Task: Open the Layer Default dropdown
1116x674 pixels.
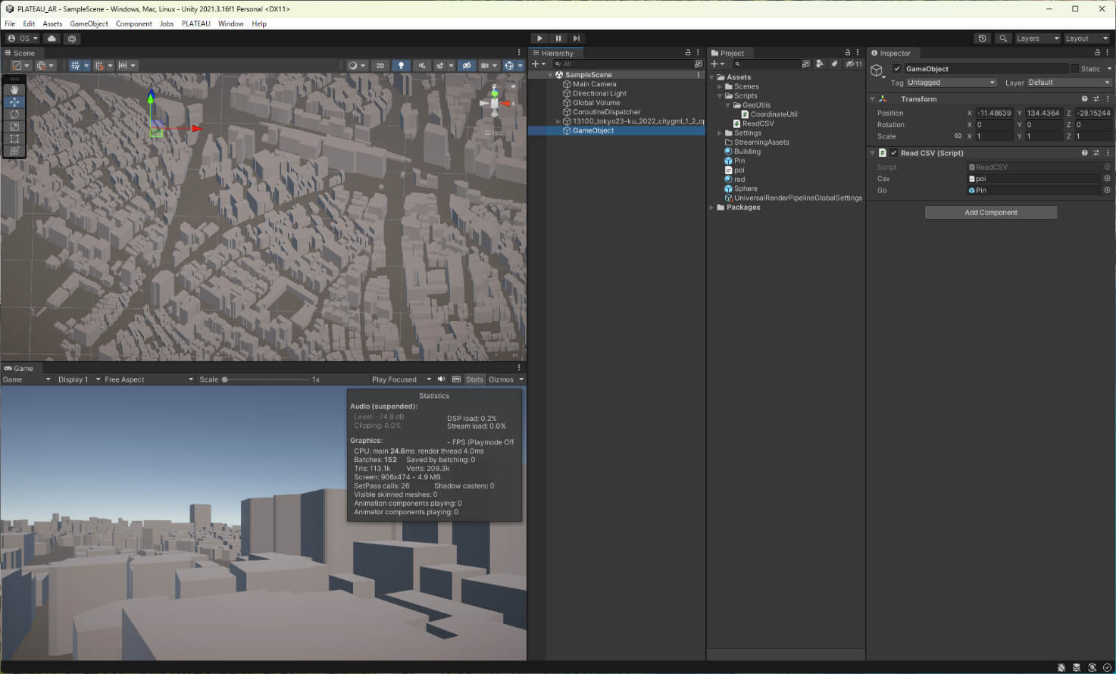Action: pos(1069,83)
